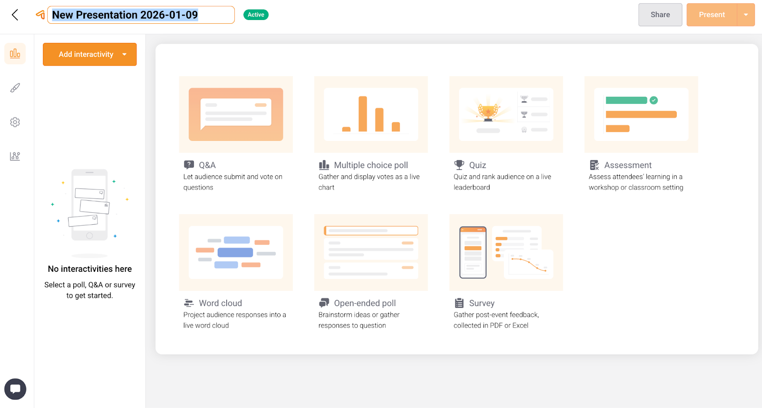Viewport: 762px width, 408px height.
Task: Expand the Add interactivity dropdown arrow
Action: 125,54
